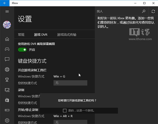
Task: Open the globe activity icon
Action: [x=7, y=69]
